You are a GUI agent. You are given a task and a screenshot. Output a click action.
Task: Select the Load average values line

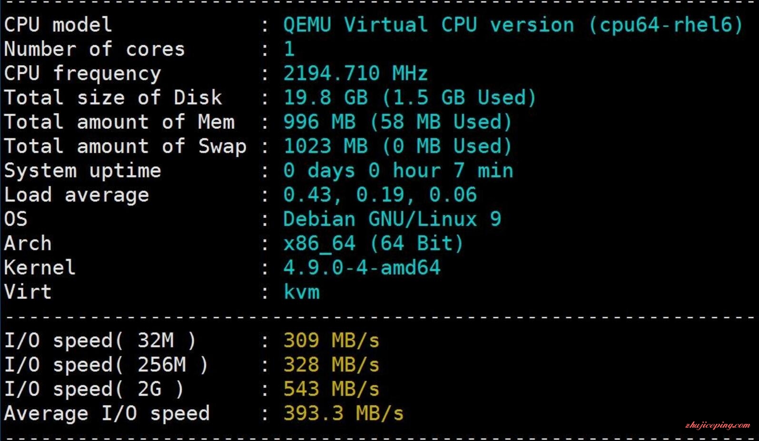click(380, 195)
